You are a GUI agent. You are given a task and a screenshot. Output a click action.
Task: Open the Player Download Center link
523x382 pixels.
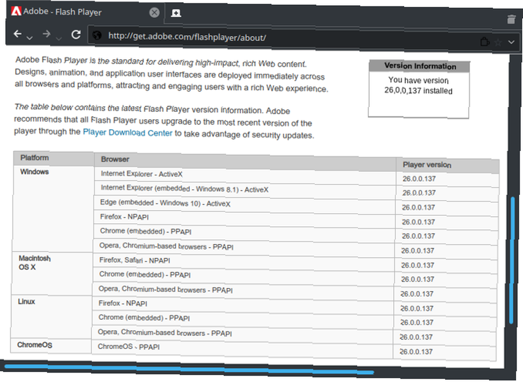[128, 132]
